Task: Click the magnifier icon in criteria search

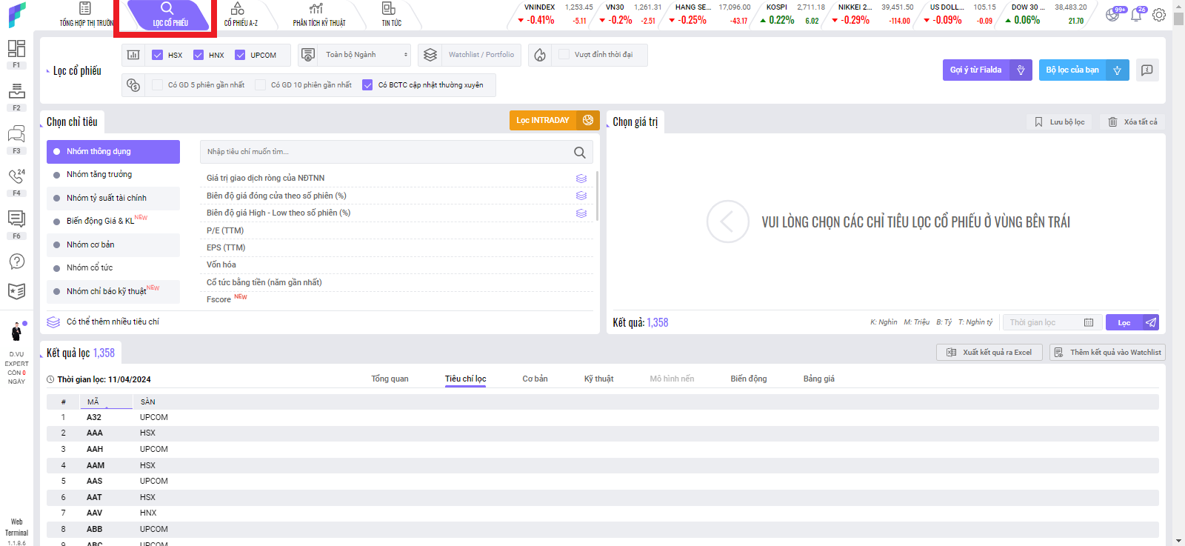Action: pos(580,153)
